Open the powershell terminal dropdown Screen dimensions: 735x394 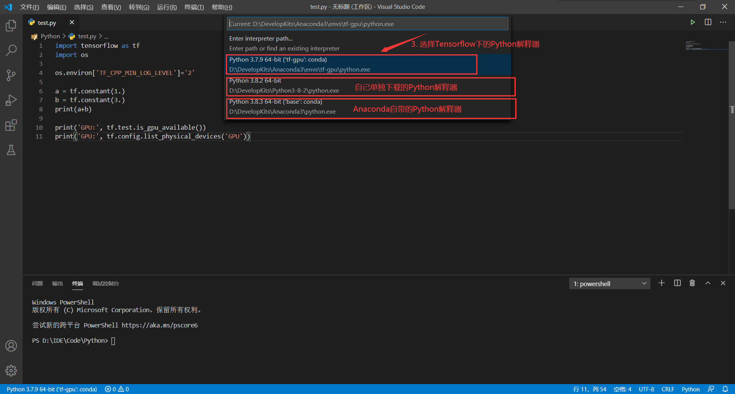click(609, 283)
